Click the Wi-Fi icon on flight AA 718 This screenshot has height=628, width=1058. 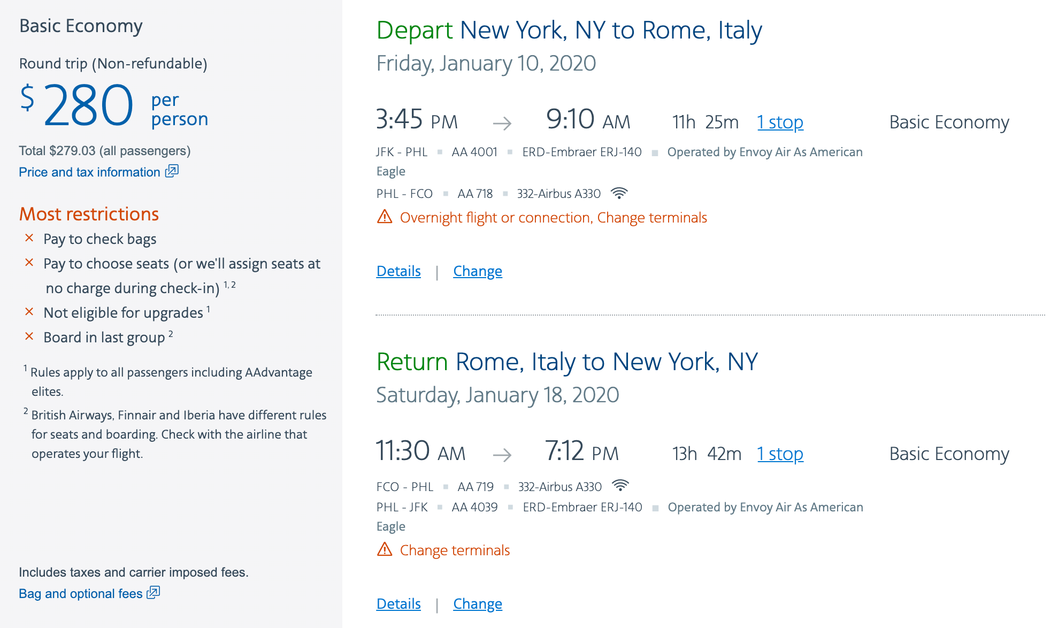coord(619,193)
